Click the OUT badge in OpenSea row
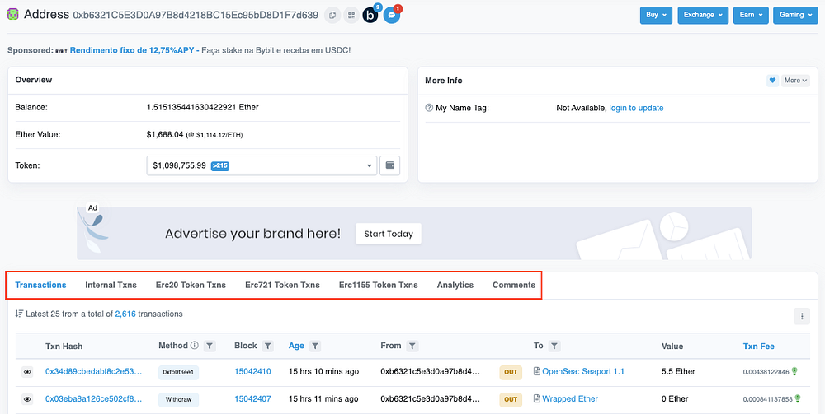Image resolution: width=825 pixels, height=414 pixels. (x=511, y=372)
